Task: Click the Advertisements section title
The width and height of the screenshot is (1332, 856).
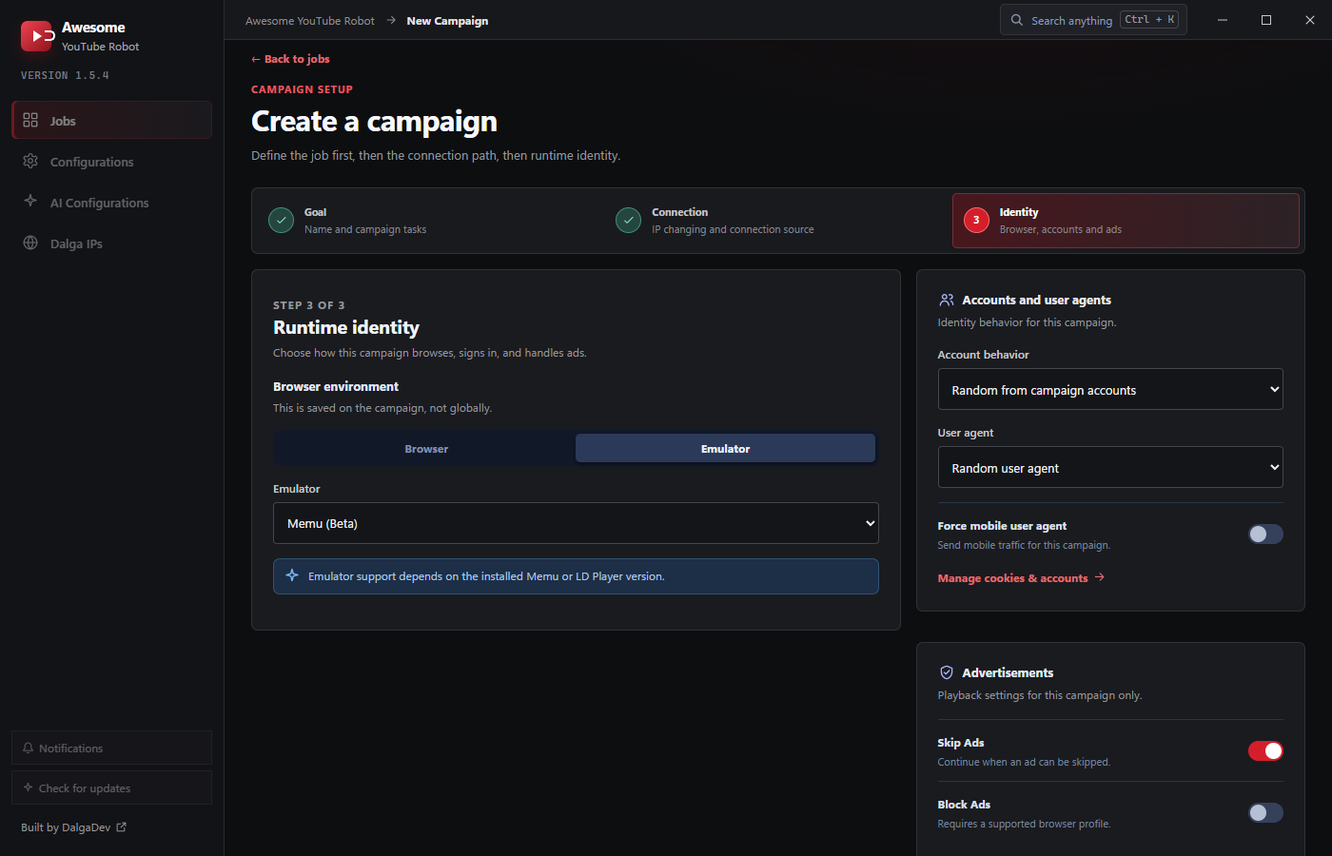Action: tap(1008, 672)
